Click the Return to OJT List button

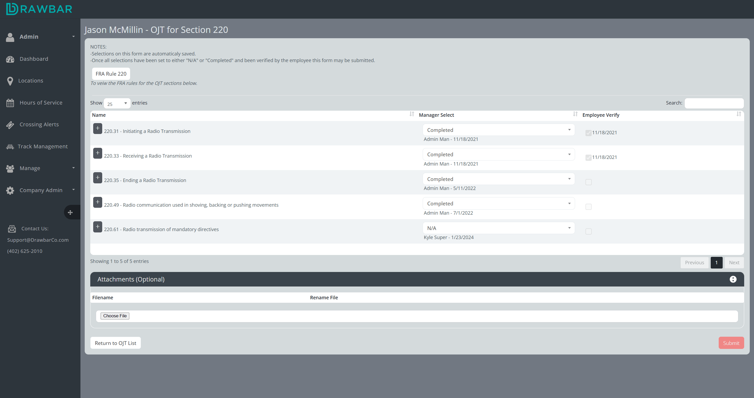(115, 343)
